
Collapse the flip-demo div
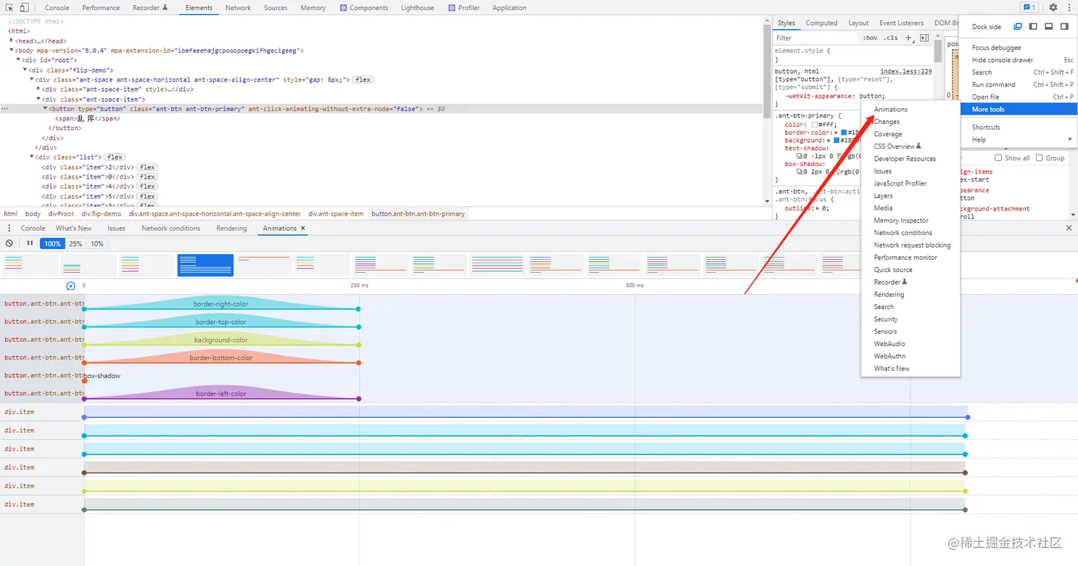point(25,70)
